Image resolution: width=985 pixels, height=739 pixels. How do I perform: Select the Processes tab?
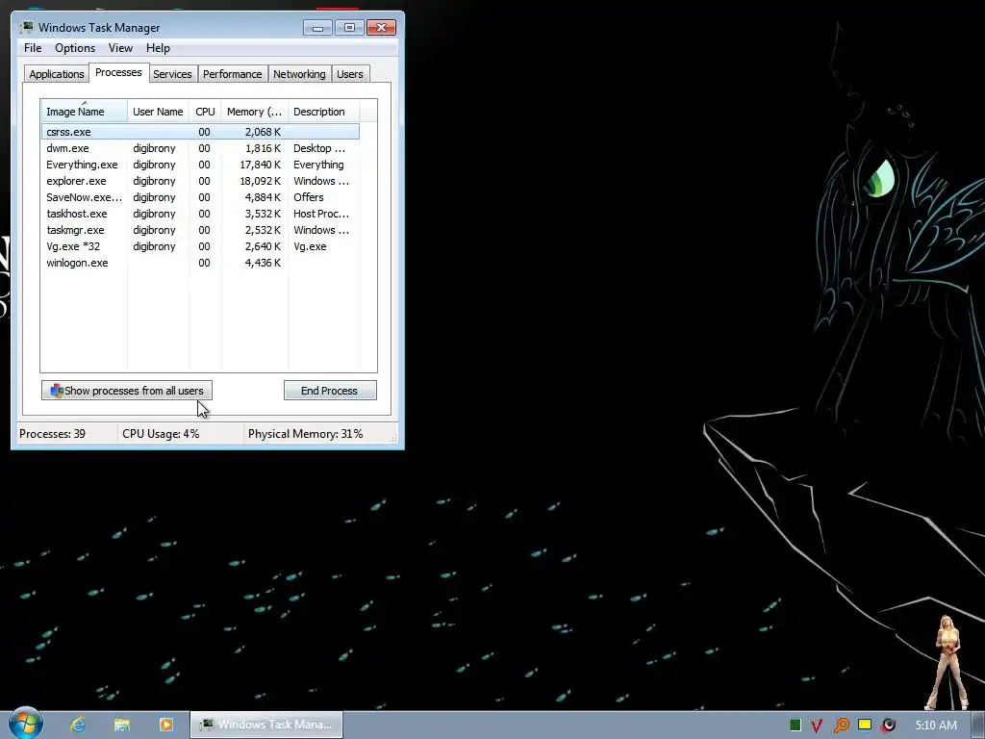[x=118, y=72]
